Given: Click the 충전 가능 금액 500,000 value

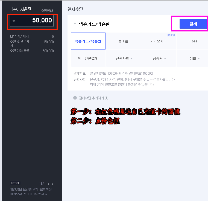Looking at the screenshot, I should coord(48,51).
